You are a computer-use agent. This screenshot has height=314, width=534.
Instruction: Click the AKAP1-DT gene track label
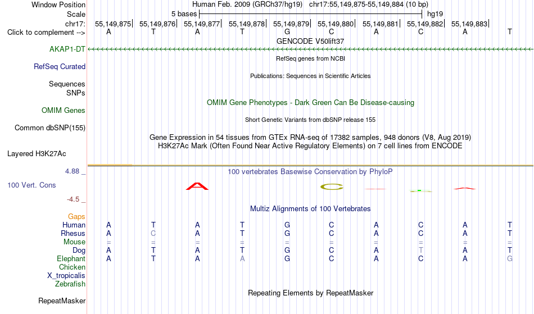(x=67, y=49)
